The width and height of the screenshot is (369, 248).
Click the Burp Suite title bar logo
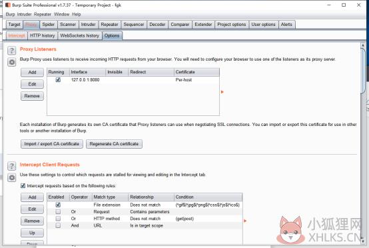coord(8,5)
